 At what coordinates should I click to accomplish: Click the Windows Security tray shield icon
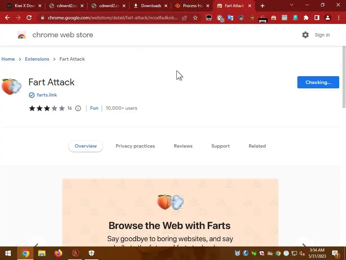262,253
